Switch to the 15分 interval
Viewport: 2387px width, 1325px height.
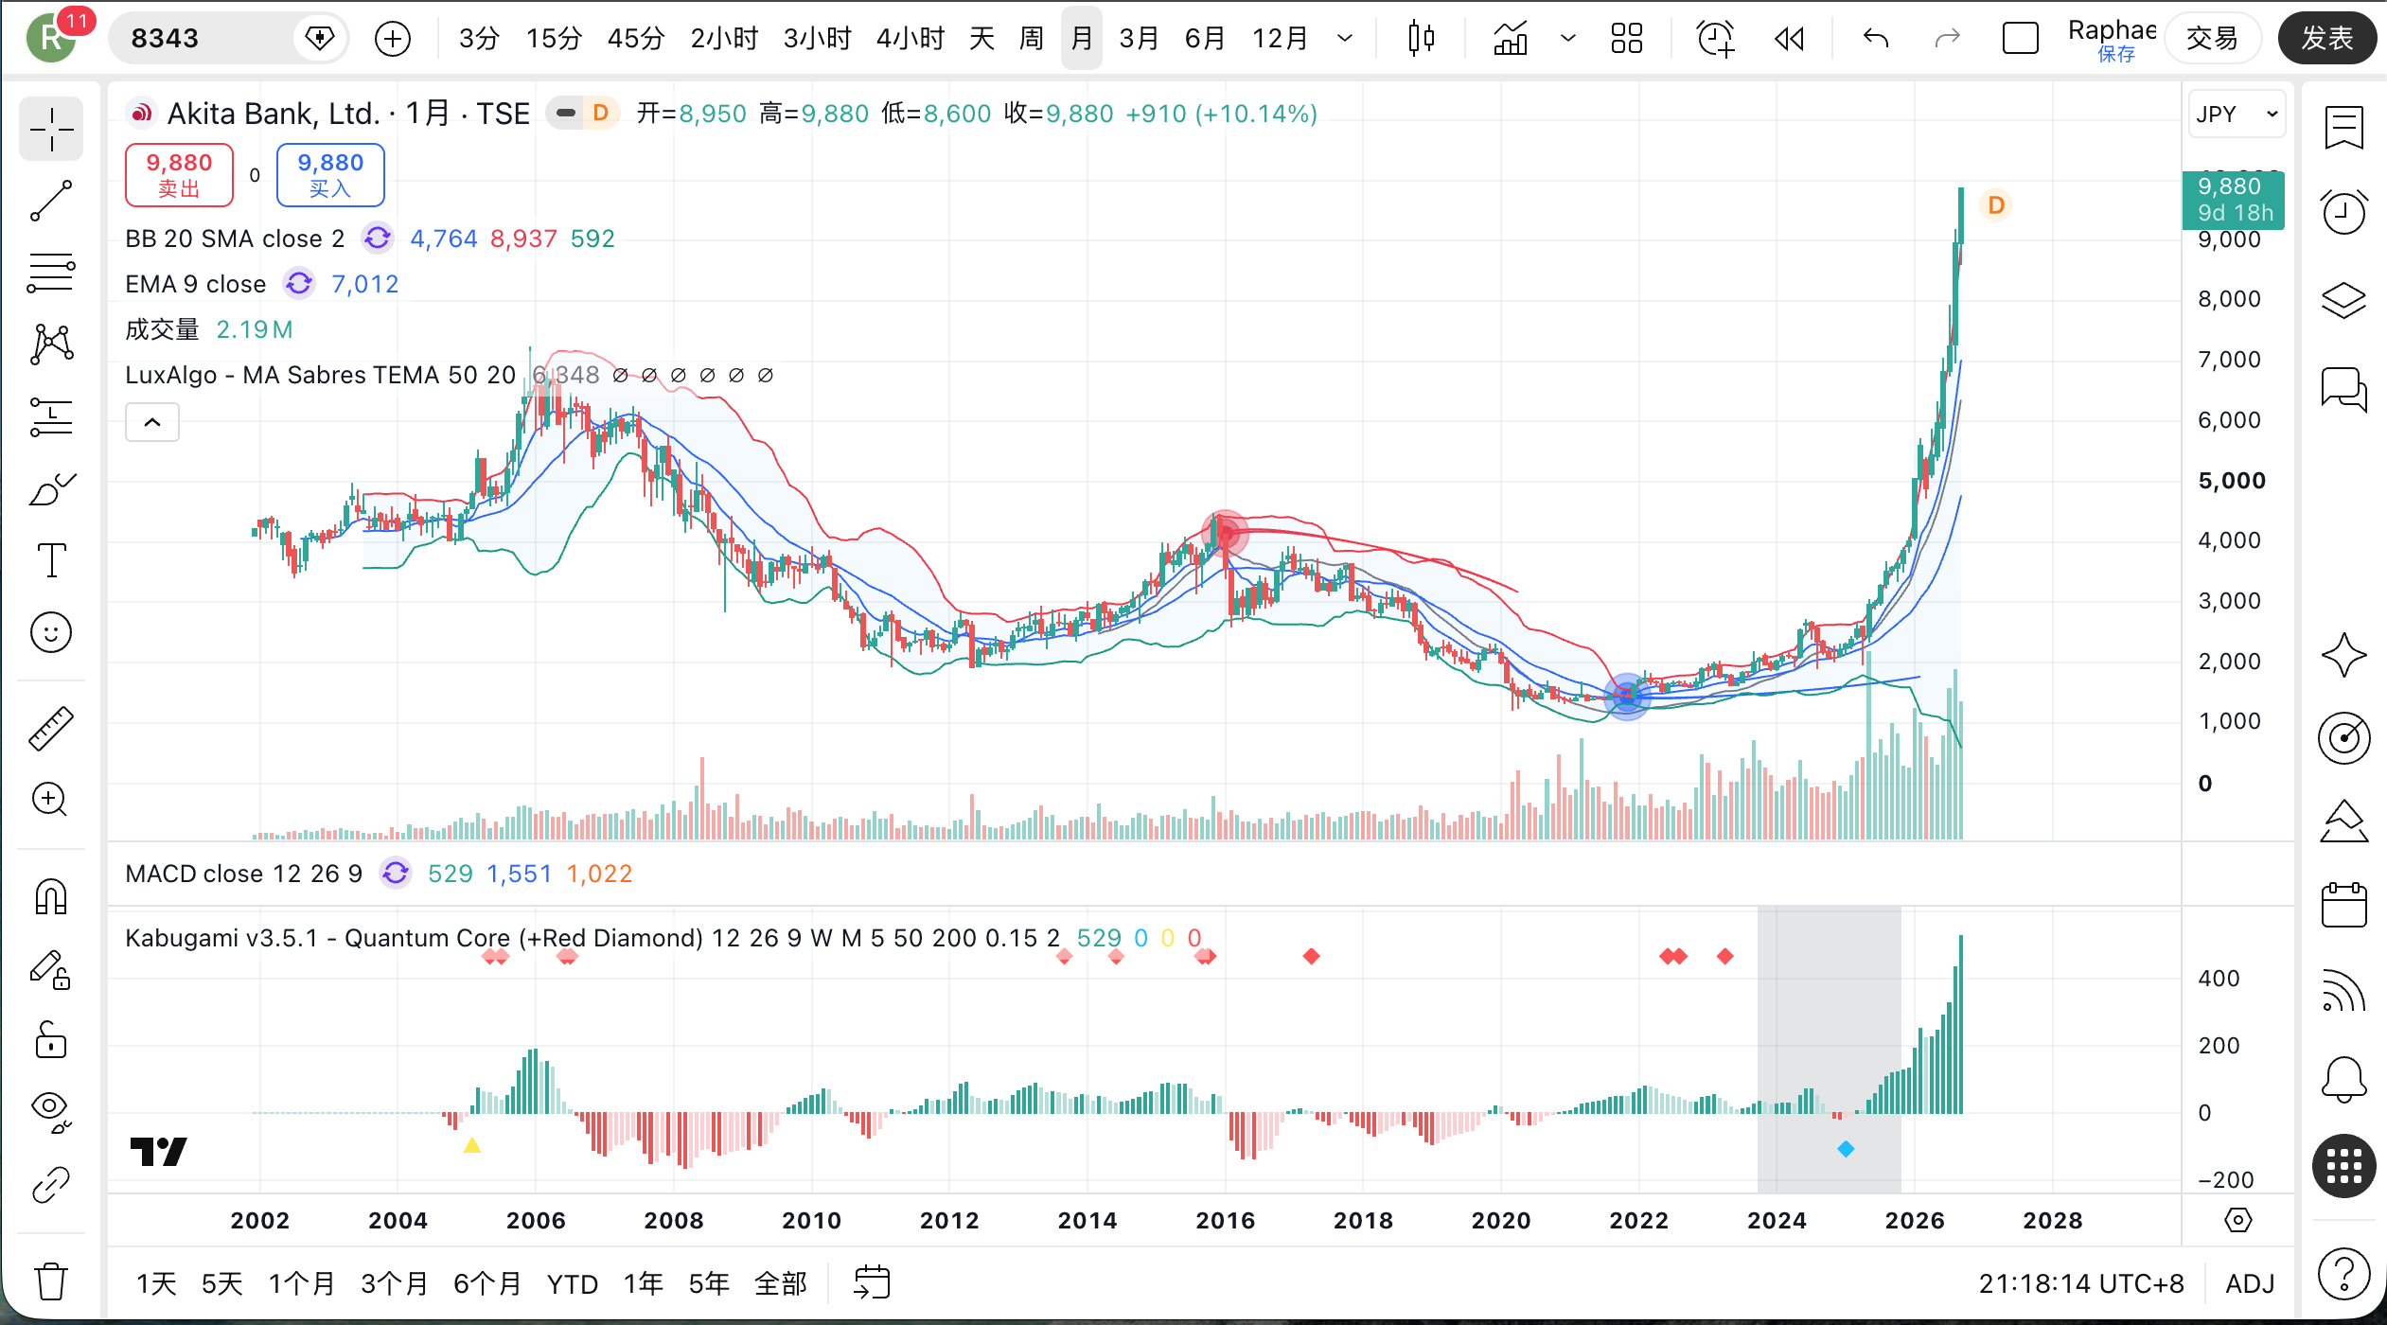coord(554,39)
